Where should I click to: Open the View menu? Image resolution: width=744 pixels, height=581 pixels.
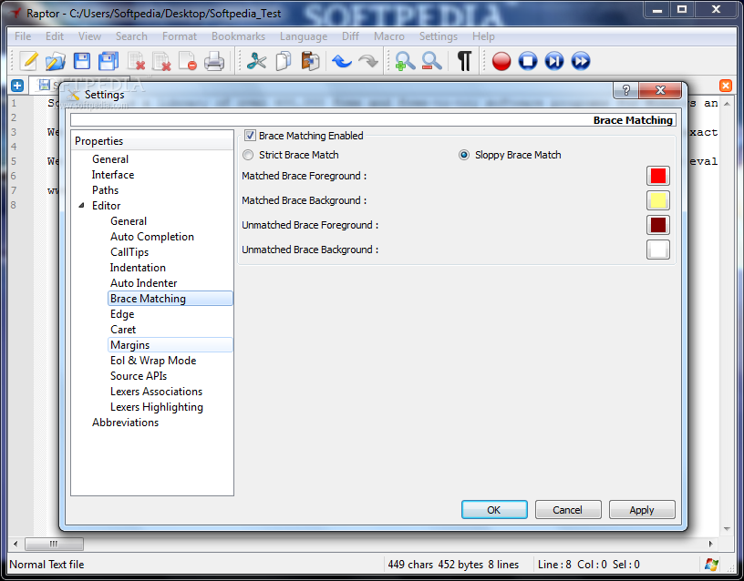pyautogui.click(x=89, y=36)
